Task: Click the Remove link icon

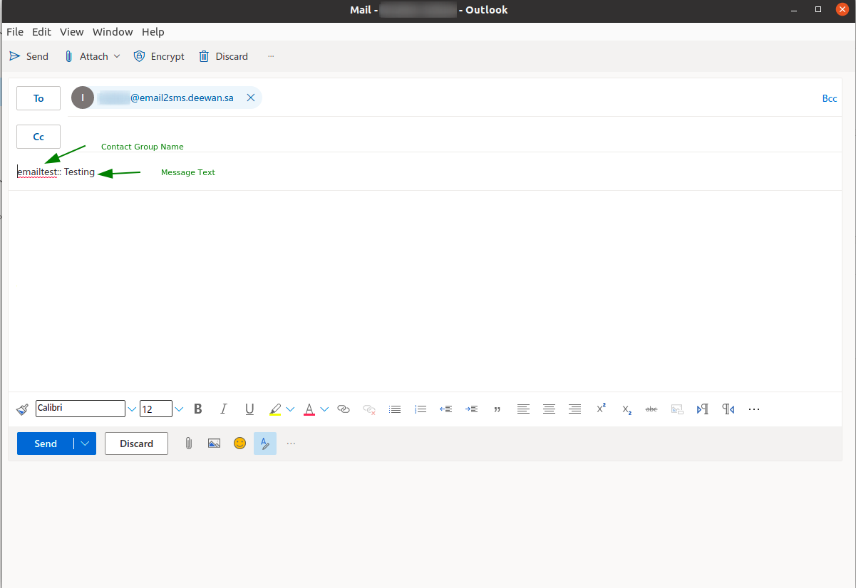Action: (x=369, y=409)
